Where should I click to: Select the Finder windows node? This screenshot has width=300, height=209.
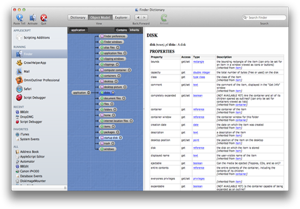point(111,42)
